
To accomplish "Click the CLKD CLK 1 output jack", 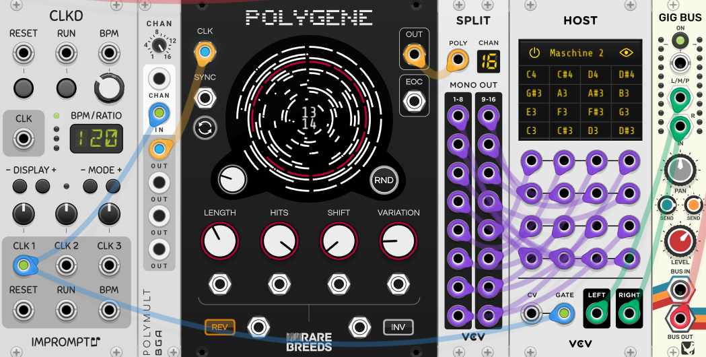I will click(24, 265).
